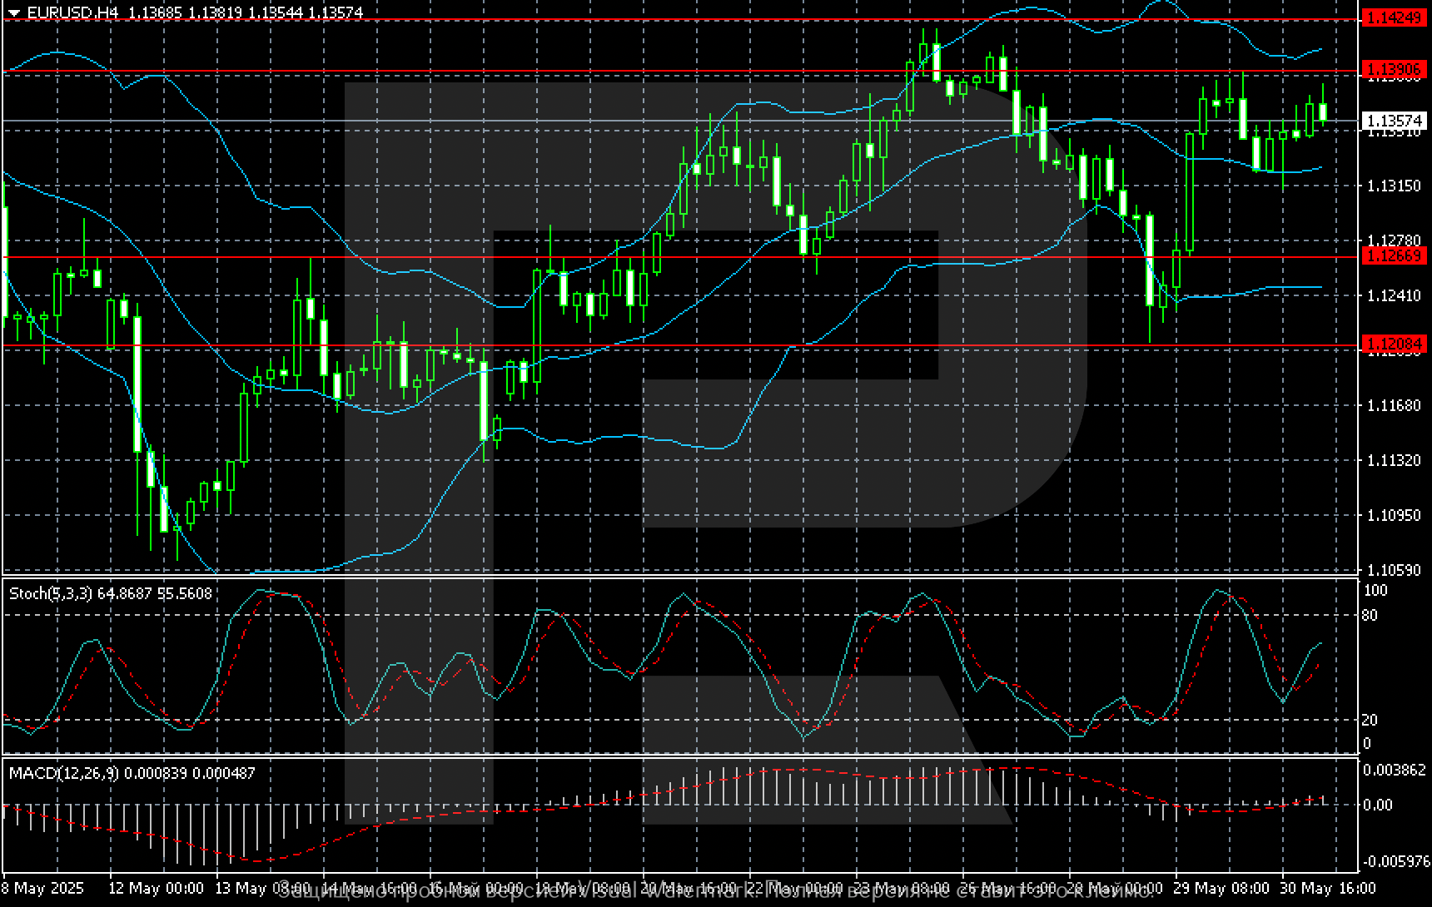
Task: Click the 80 level on Stochastic scale
Action: point(1370,616)
